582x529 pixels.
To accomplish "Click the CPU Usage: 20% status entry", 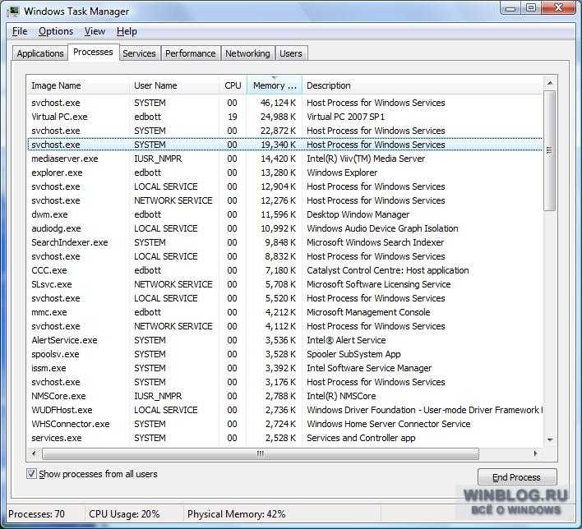I will (x=124, y=514).
